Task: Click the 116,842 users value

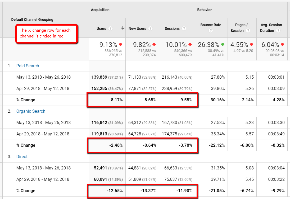Action: pyautogui.click(x=99, y=123)
